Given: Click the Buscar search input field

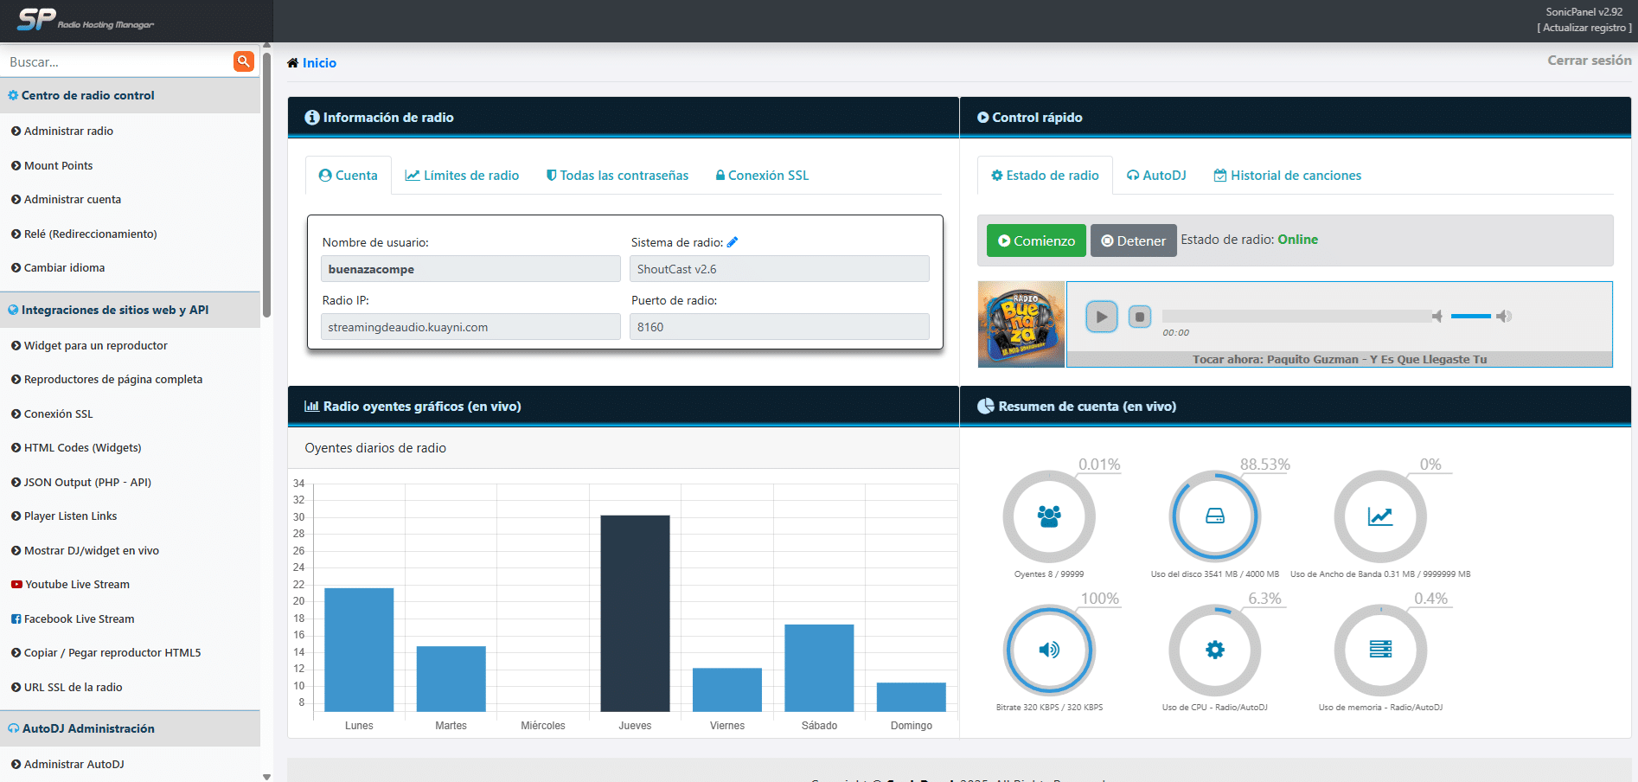Looking at the screenshot, I should click(117, 62).
